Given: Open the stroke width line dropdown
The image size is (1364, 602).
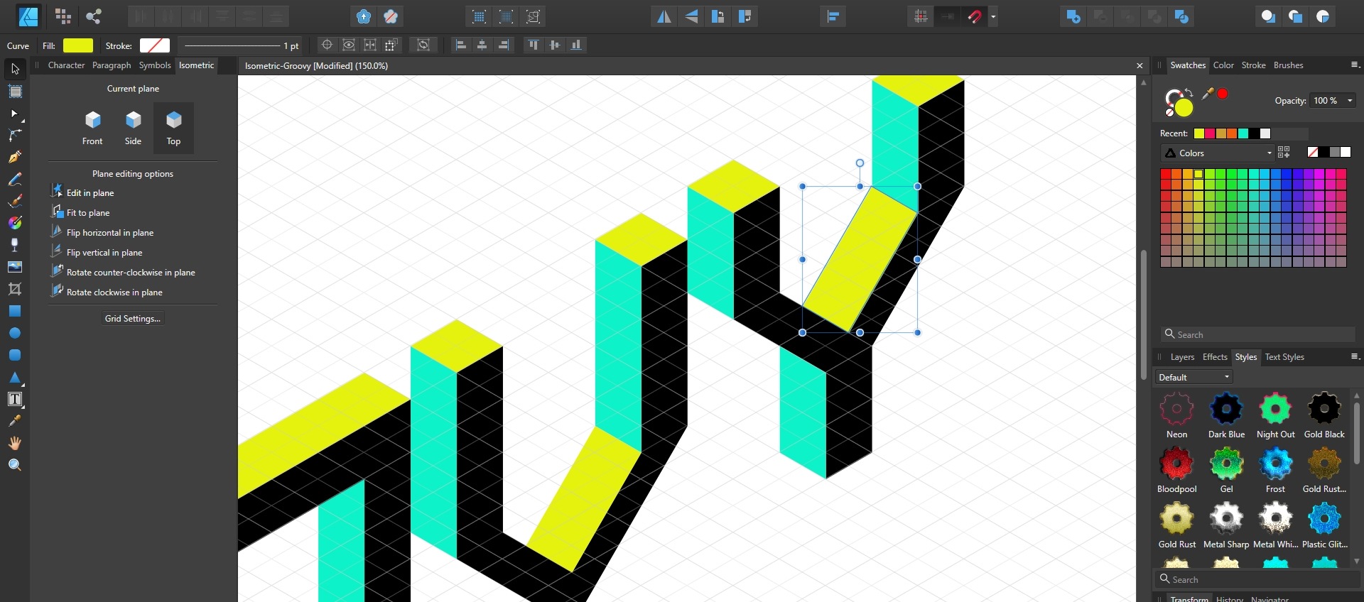Looking at the screenshot, I should (x=240, y=45).
